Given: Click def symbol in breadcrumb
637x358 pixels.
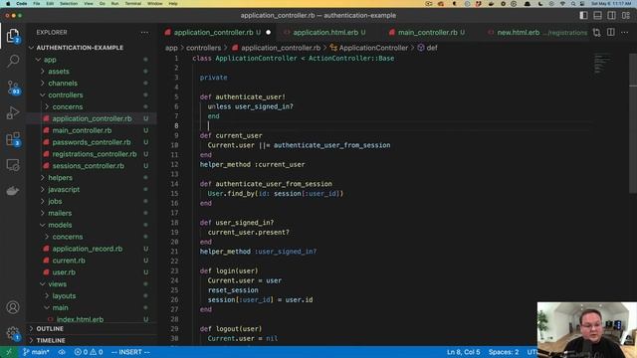Looking at the screenshot, I should [x=432, y=48].
